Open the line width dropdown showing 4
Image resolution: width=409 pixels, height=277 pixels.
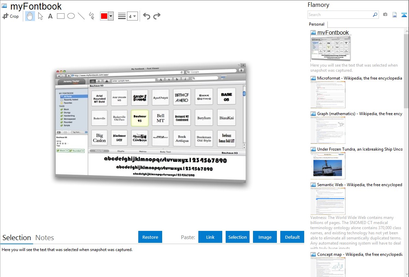(x=132, y=16)
